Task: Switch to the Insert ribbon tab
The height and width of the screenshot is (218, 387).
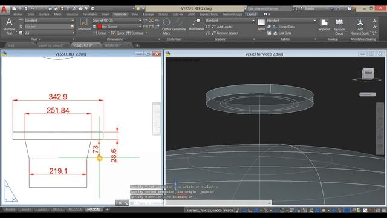Action: [x=106, y=15]
